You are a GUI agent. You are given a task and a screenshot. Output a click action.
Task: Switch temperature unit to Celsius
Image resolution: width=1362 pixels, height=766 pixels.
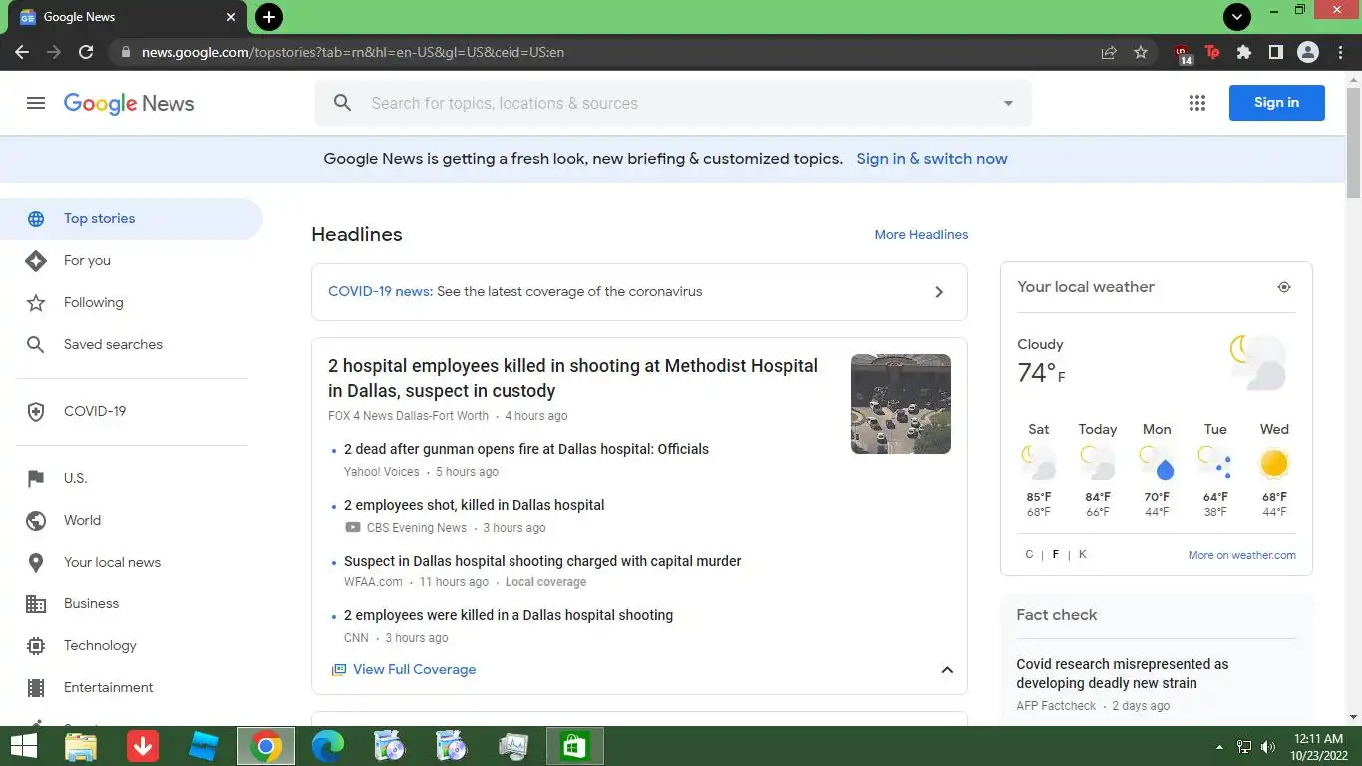(x=1029, y=554)
